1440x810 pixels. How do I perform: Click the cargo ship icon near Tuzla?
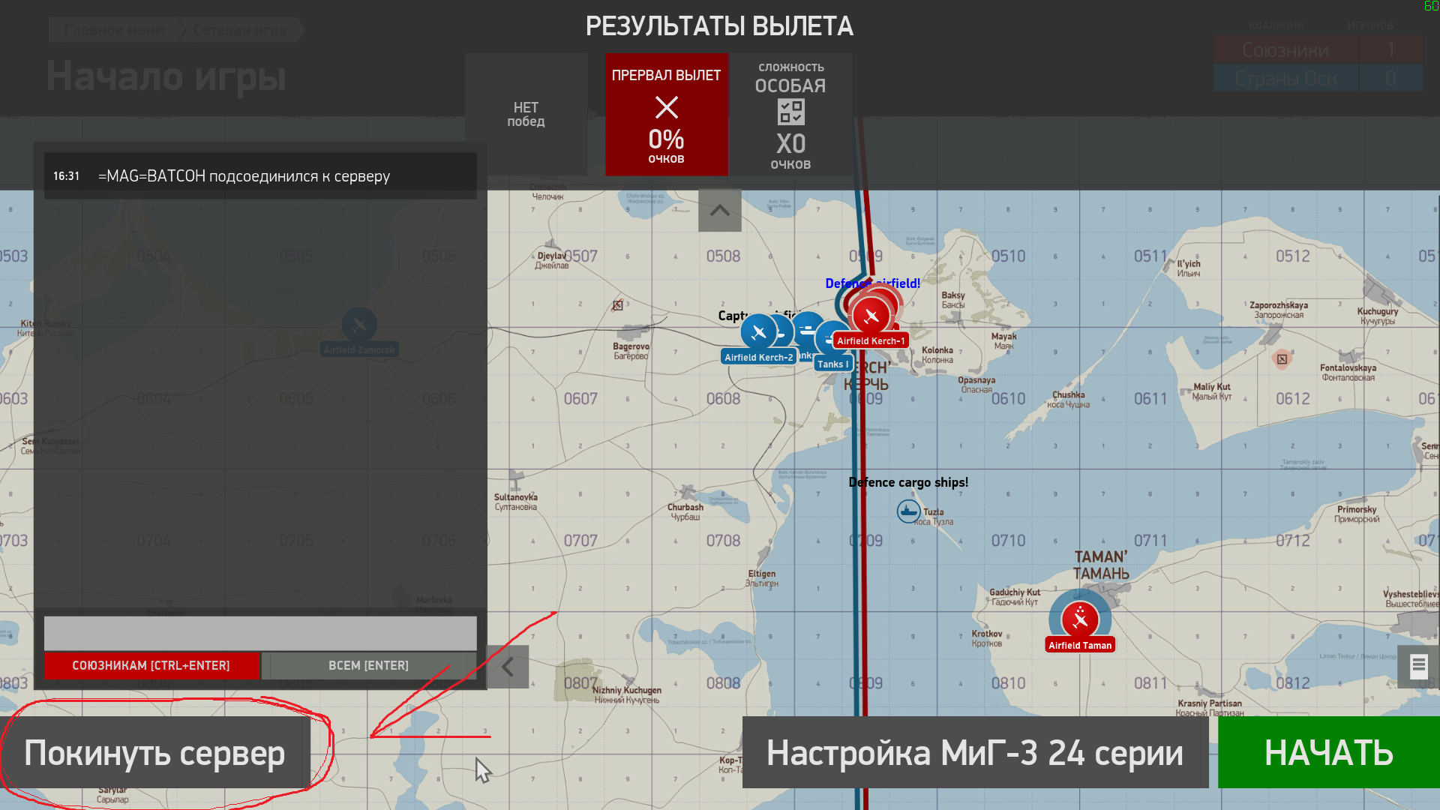pos(908,511)
